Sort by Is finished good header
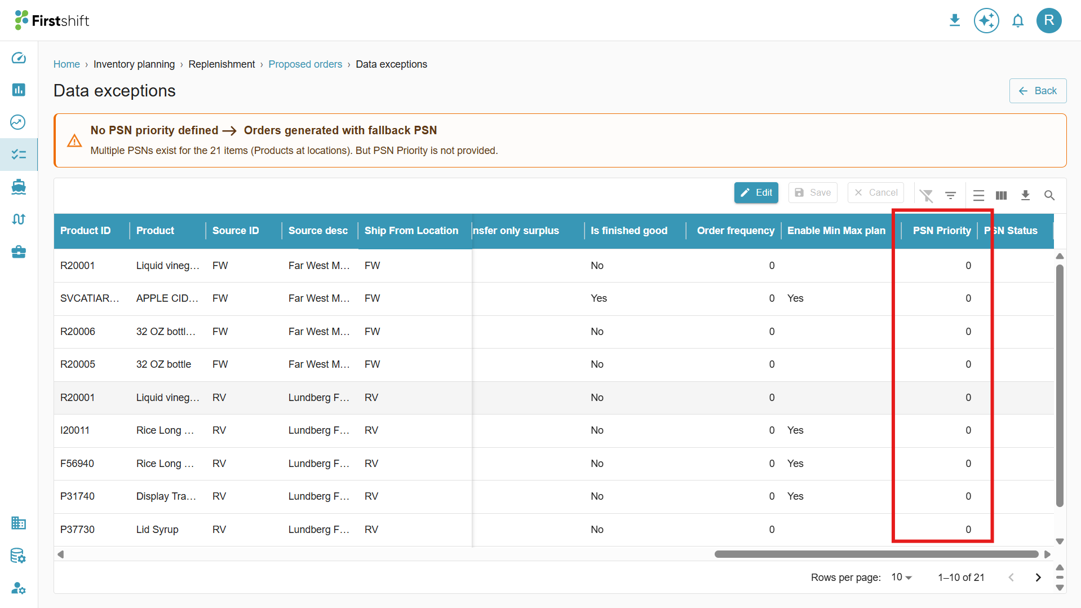 (629, 231)
